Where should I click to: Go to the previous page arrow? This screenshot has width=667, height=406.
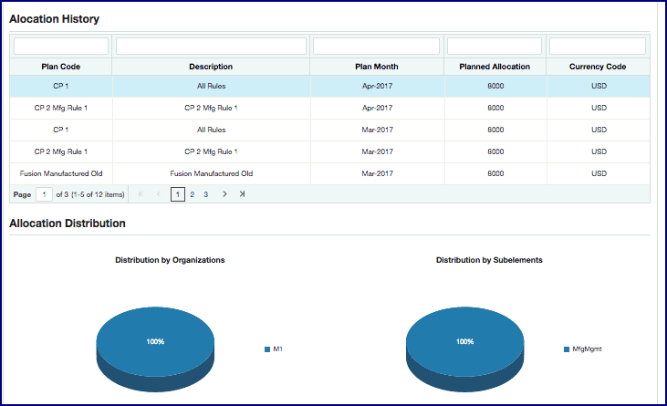pos(159,194)
